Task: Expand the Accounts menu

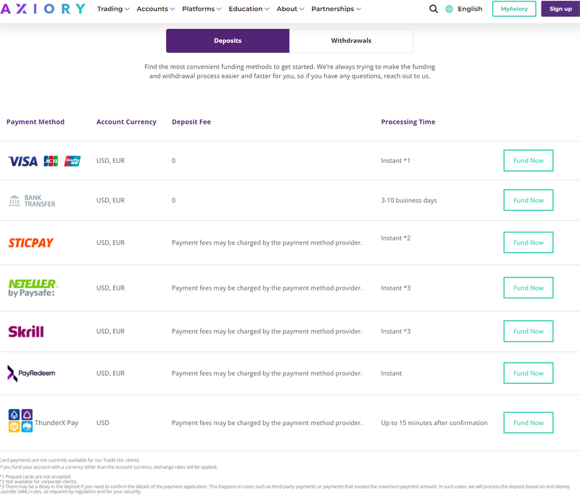Action: (156, 9)
